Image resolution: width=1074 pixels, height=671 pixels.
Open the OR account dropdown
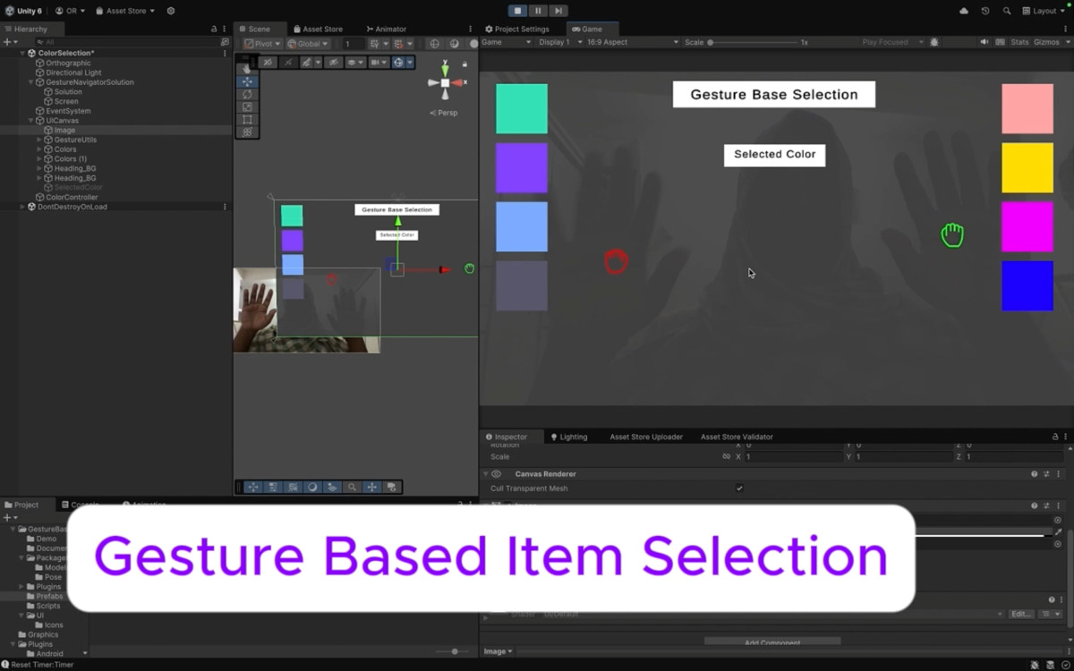pos(70,11)
